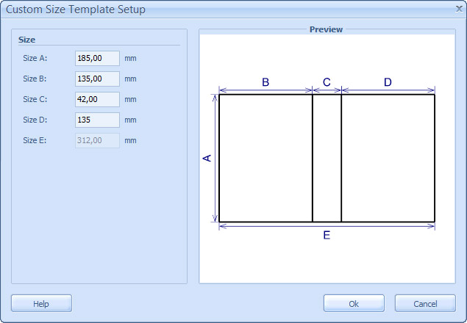
Task: Click the Size B input field
Action: [97, 79]
